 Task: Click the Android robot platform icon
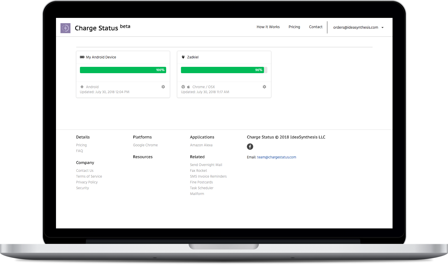(82, 87)
